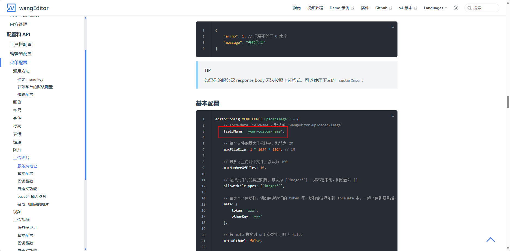Image resolution: width=510 pixels, height=251 pixels.
Task: Select 确定 menu key in the sidebar
Action: point(30,79)
